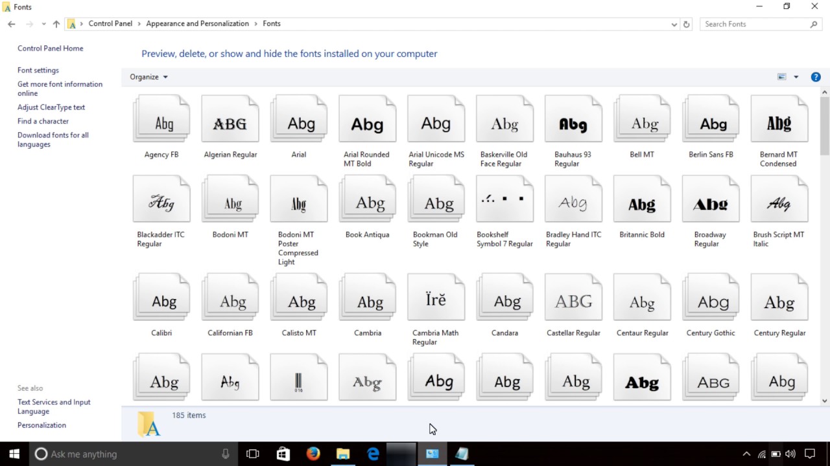This screenshot has width=830, height=466.
Task: Open Get more font information online
Action: coord(60,89)
